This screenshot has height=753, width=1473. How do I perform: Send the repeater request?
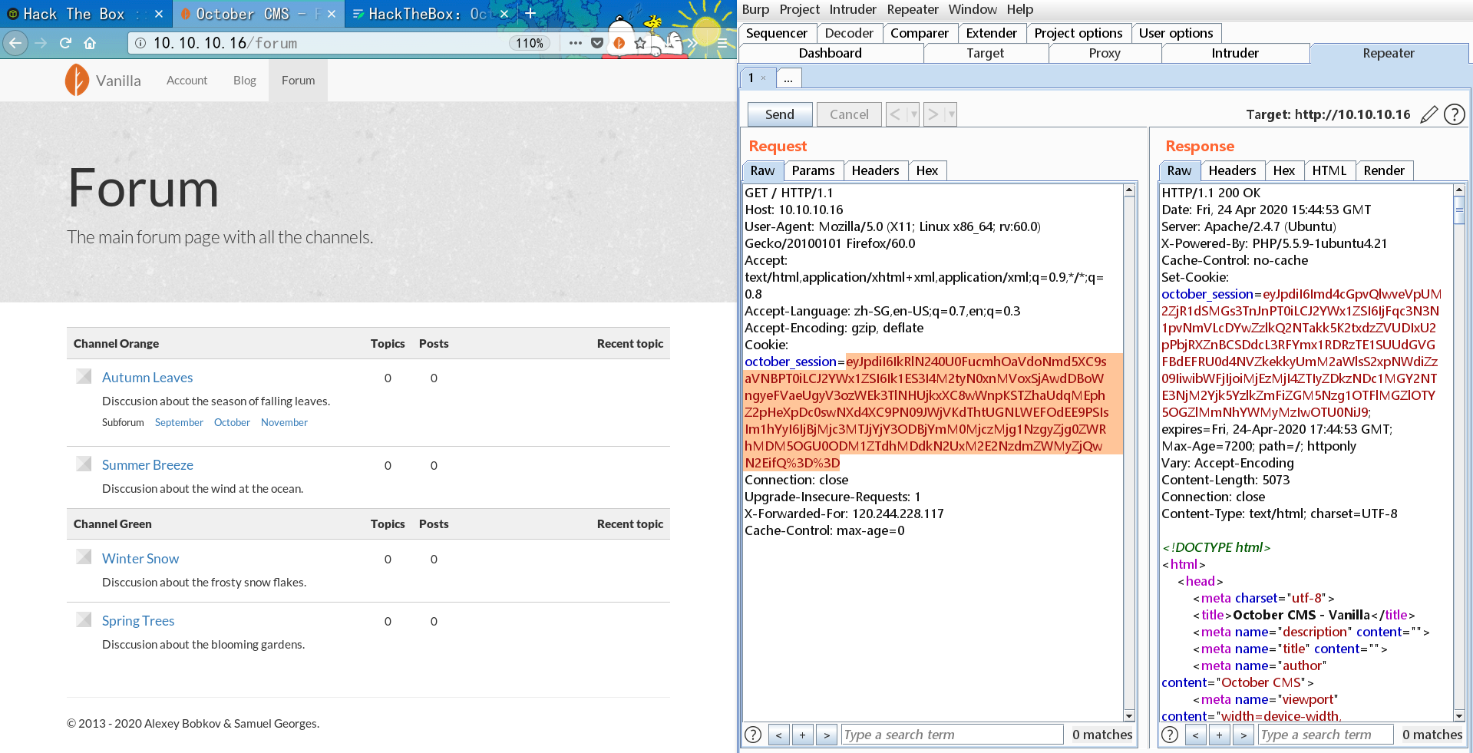click(780, 114)
